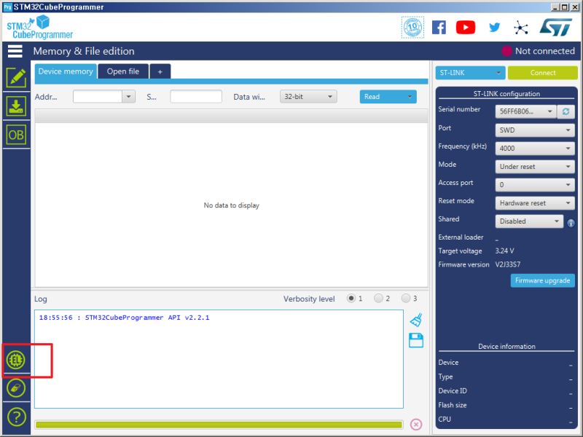
Task: Select verbosity level 1 radio button
Action: 353,298
